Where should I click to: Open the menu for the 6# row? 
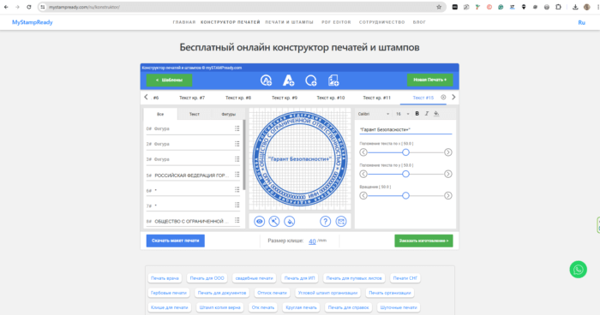click(237, 190)
